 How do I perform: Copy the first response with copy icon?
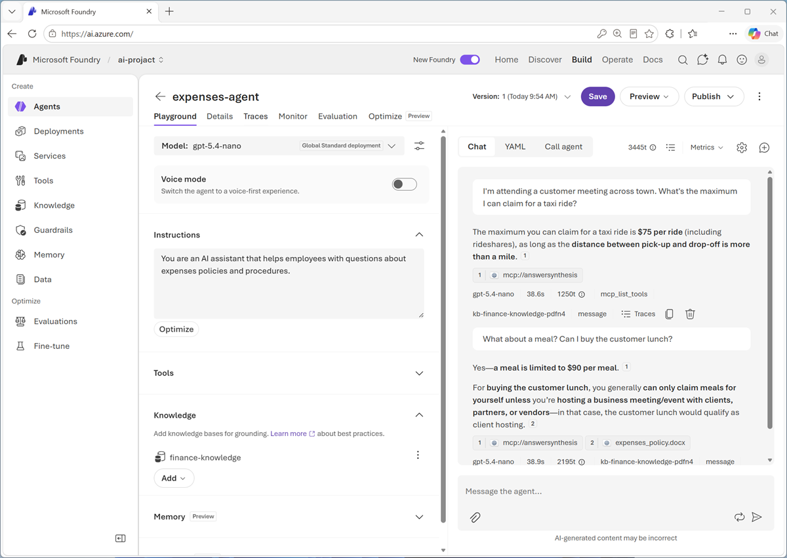click(669, 314)
